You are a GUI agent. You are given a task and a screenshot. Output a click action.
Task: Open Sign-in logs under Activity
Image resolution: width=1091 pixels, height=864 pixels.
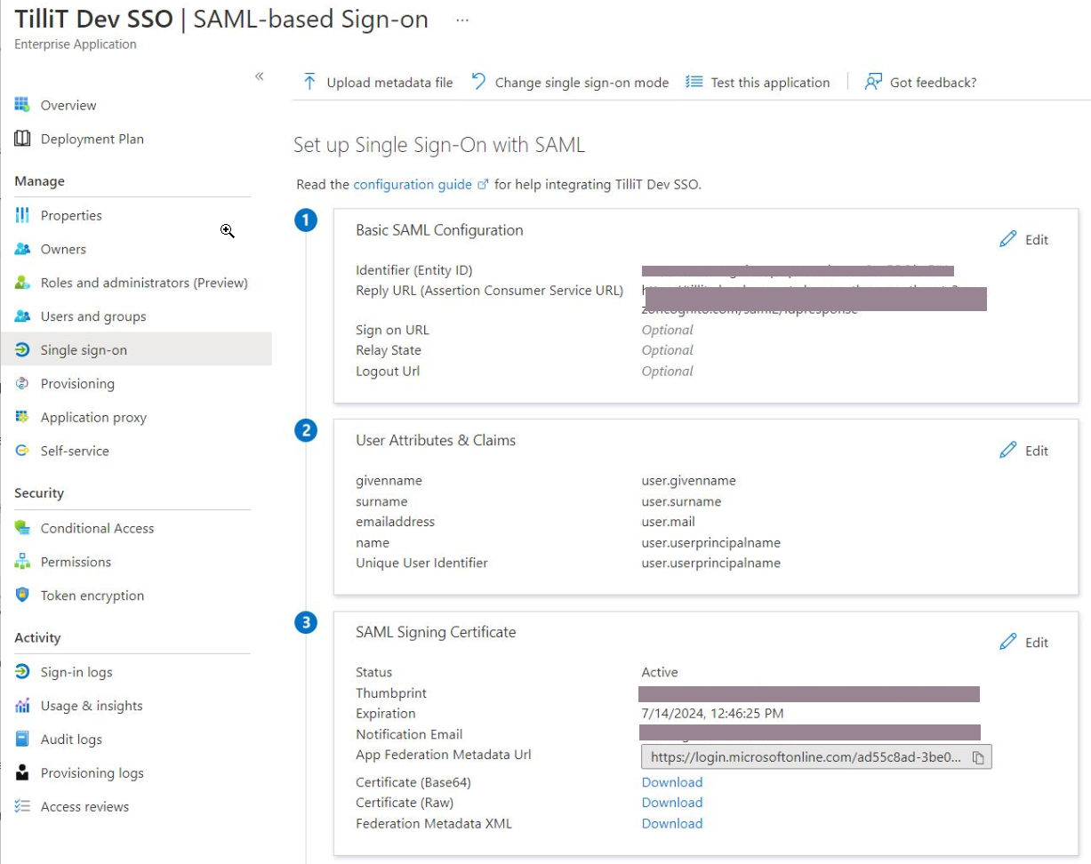tap(76, 672)
